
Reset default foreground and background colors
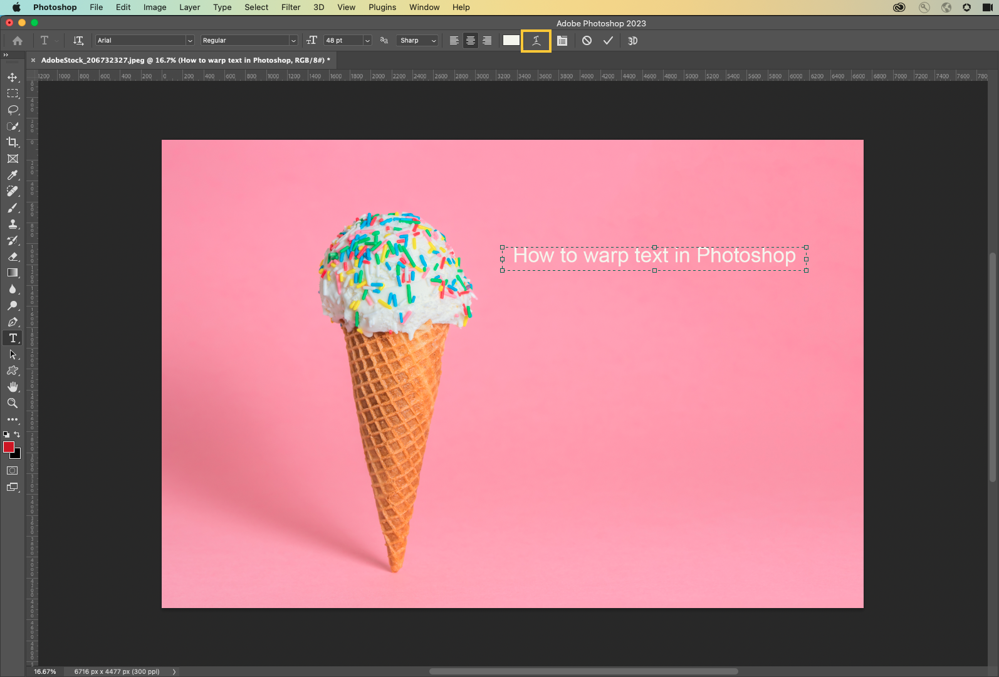pos(6,434)
